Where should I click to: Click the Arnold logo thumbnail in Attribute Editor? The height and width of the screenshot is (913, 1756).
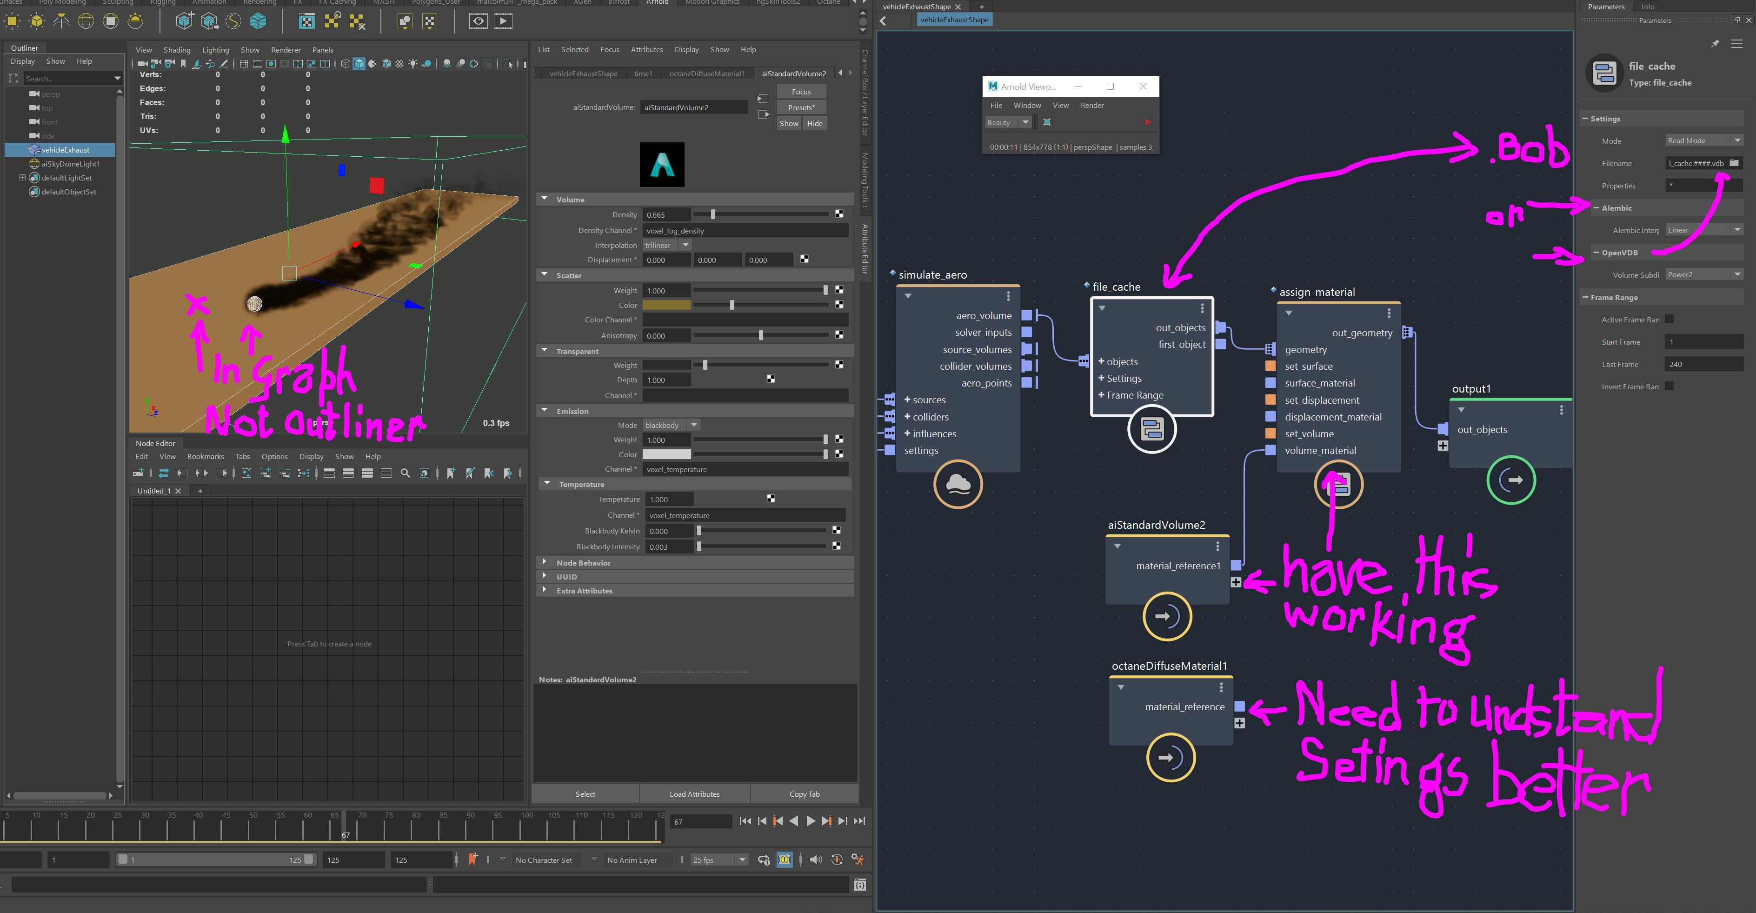click(662, 164)
